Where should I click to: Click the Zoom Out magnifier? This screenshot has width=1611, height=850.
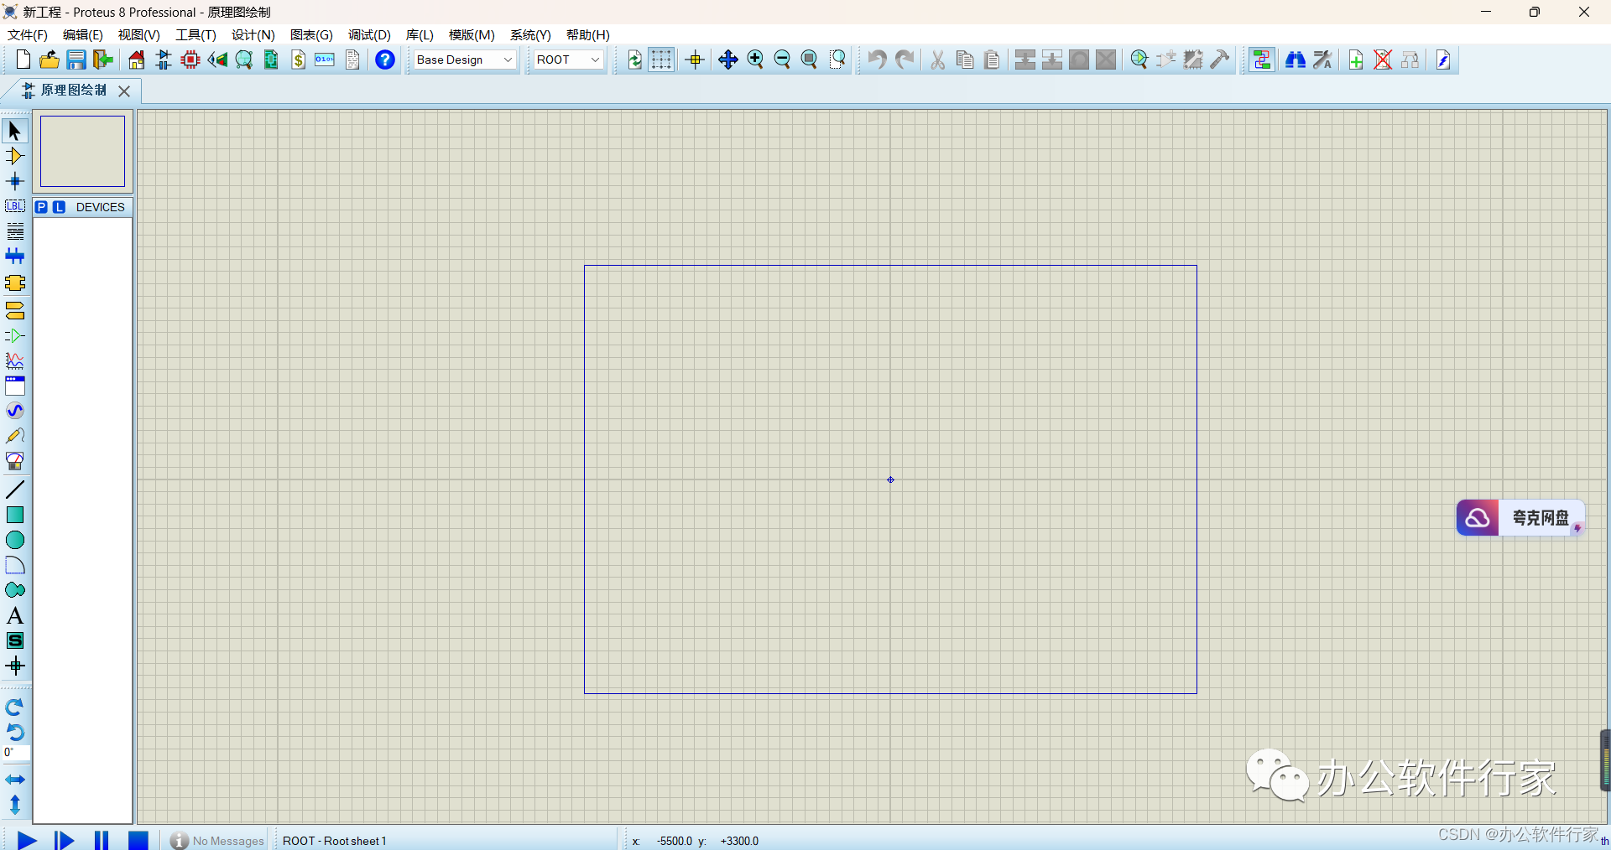pos(782,60)
